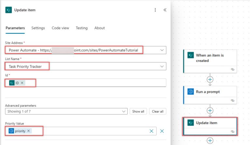Add a new step below Update item
Image resolution: width=250 pixels, height=145 pixels.
coord(210,141)
